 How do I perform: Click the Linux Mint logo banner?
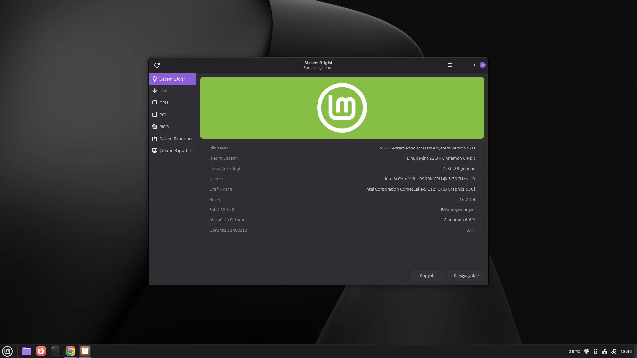[x=342, y=108]
